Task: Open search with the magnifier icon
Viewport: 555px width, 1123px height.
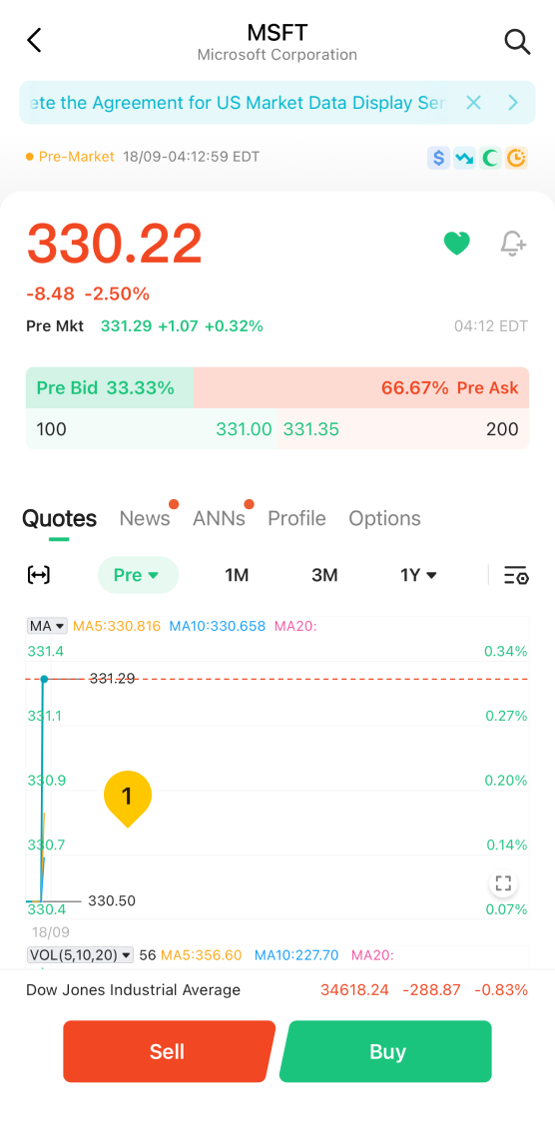Action: pyautogui.click(x=517, y=42)
